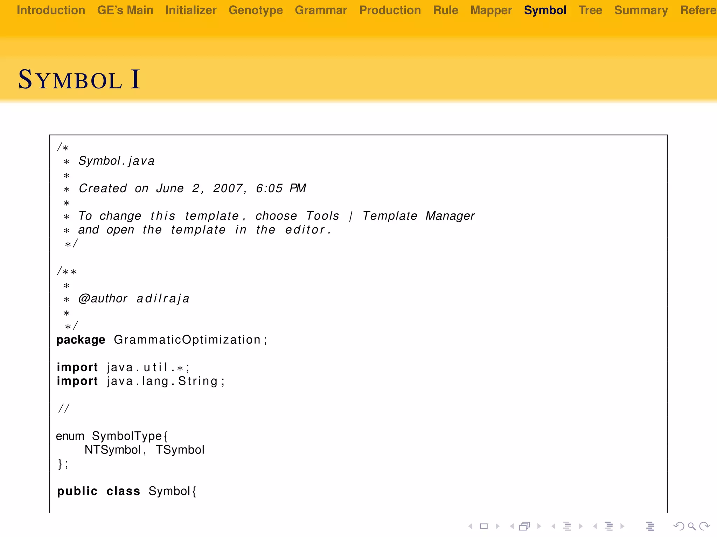Click the '@author adilraja' line
Image resolution: width=717 pixels, height=537 pixels.
point(134,299)
